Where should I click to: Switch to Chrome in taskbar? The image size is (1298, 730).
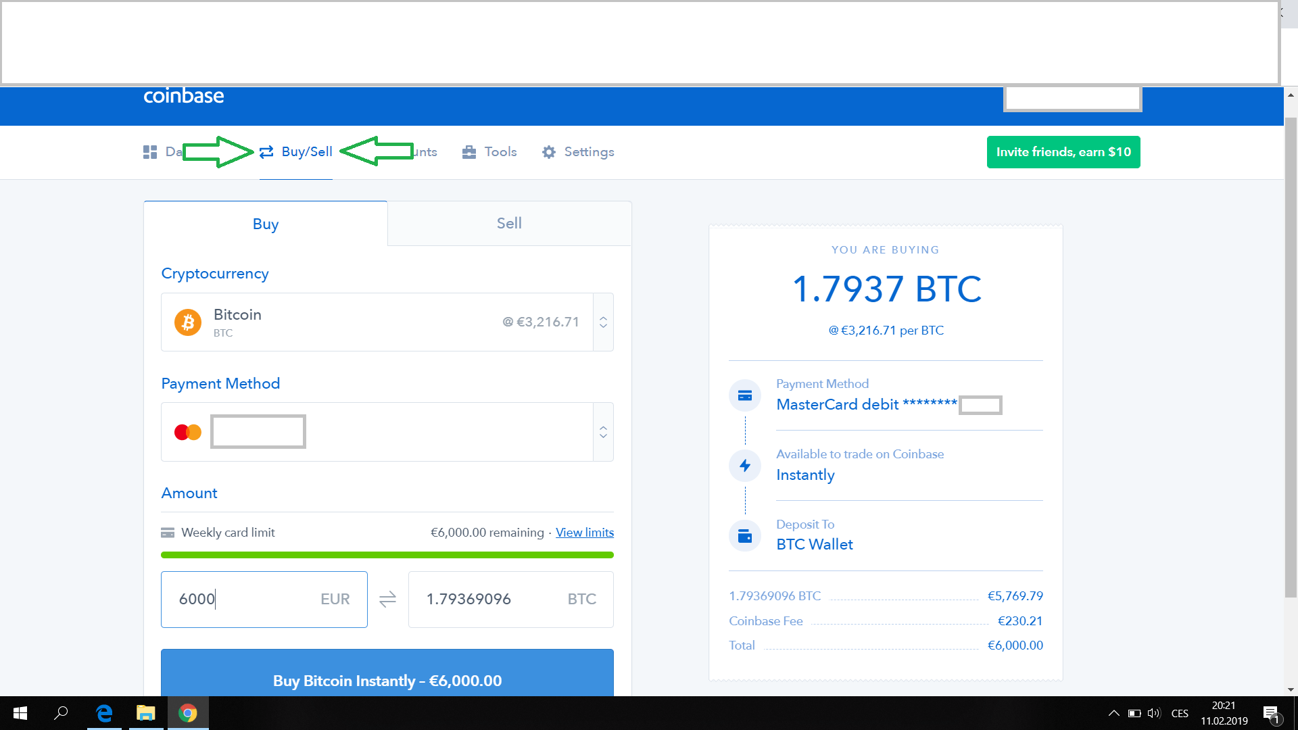[x=188, y=713]
